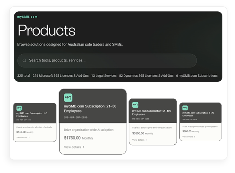Click the $3500.00 Monthly price
The width and height of the screenshot is (235, 173).
click(142, 133)
